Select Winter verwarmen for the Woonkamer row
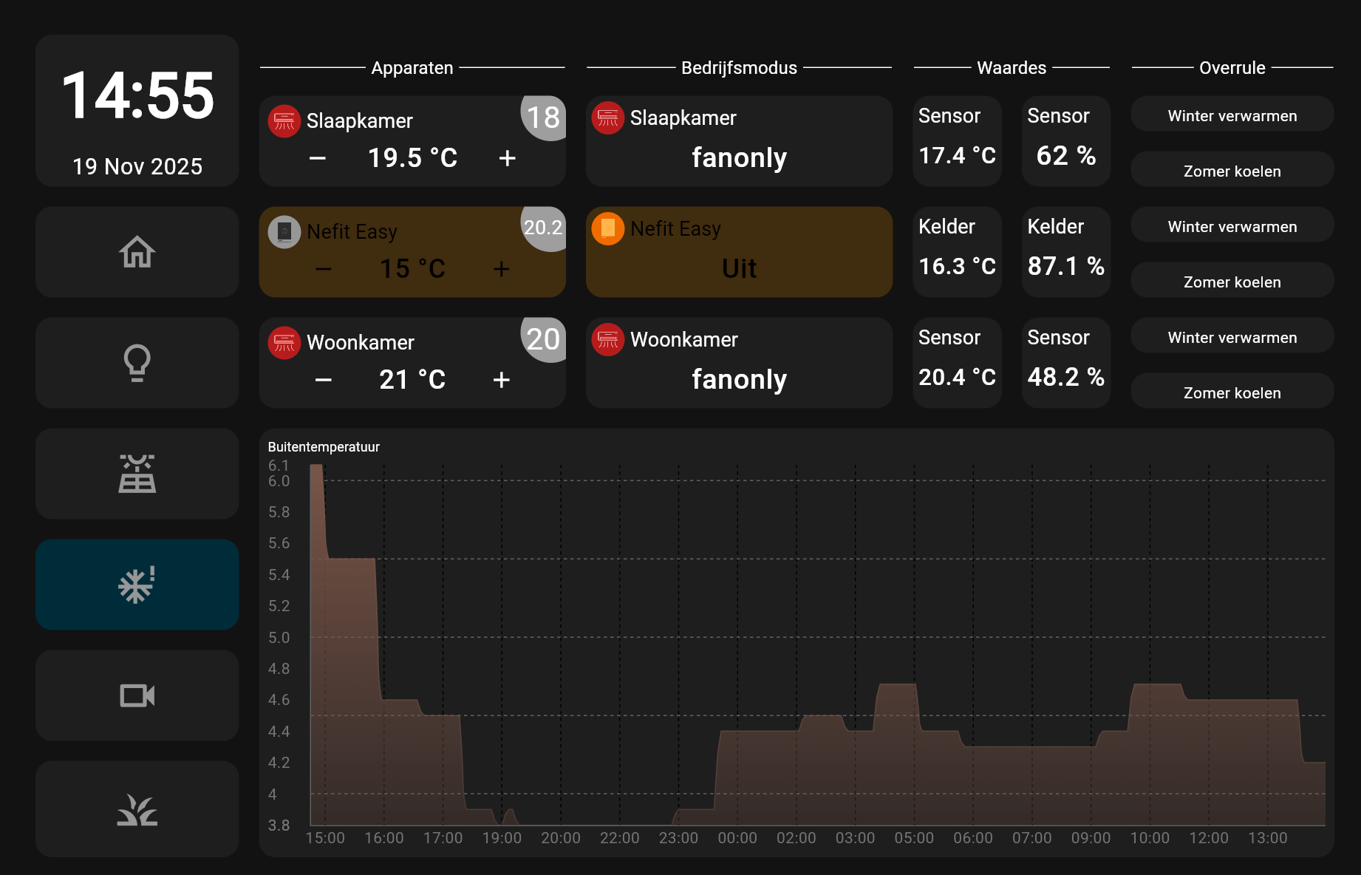Screen dimensions: 1361x875 coord(1232,336)
